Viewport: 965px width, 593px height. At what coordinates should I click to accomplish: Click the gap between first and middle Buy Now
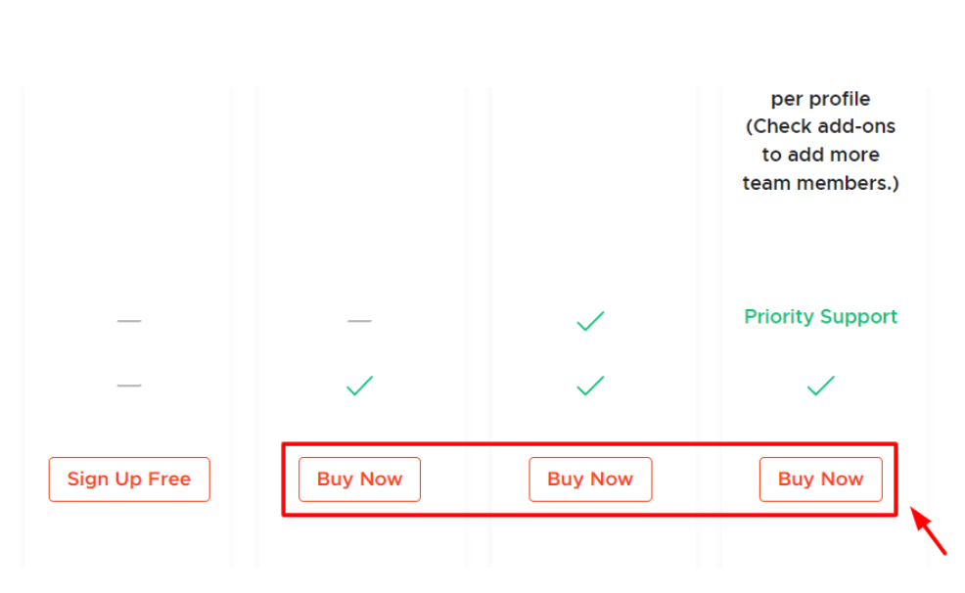click(x=475, y=479)
